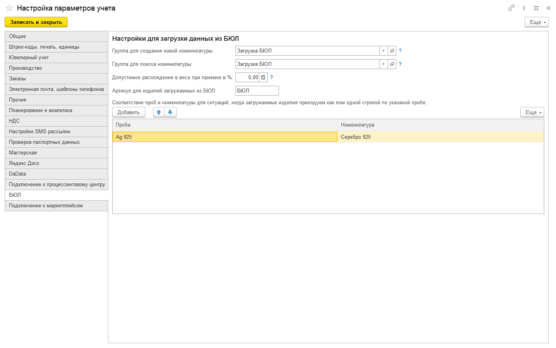Move selected row up

click(x=159, y=112)
